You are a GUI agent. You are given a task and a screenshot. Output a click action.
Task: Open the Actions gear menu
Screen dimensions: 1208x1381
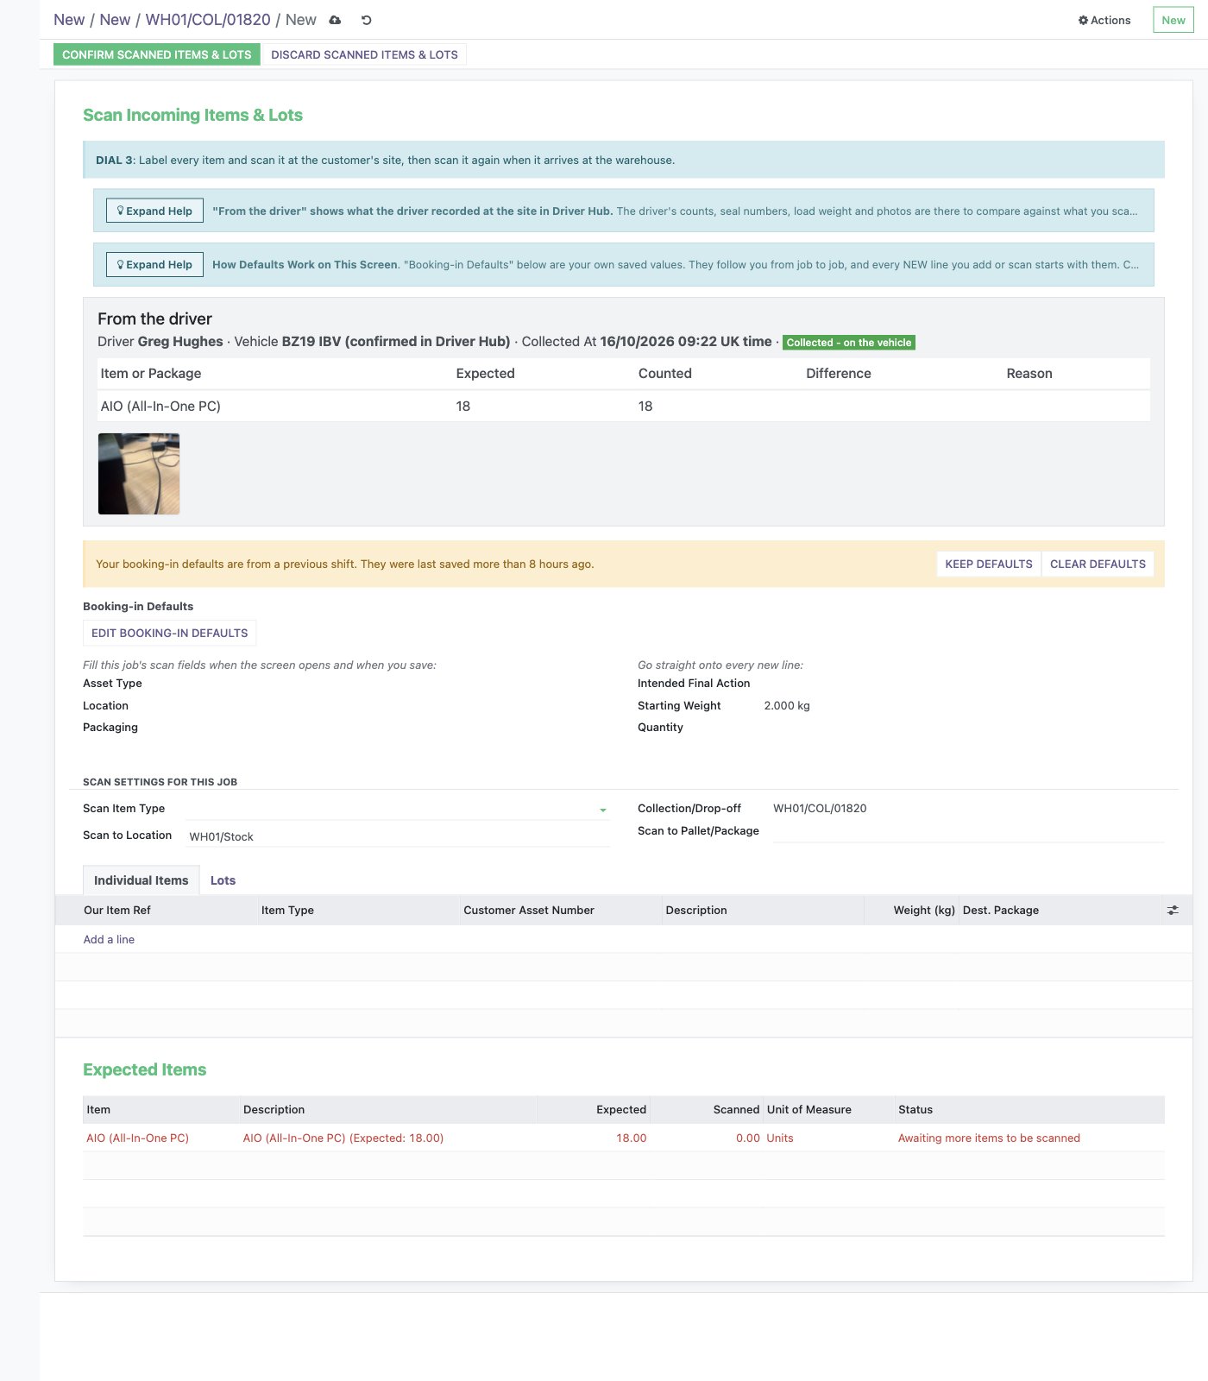pos(1104,20)
